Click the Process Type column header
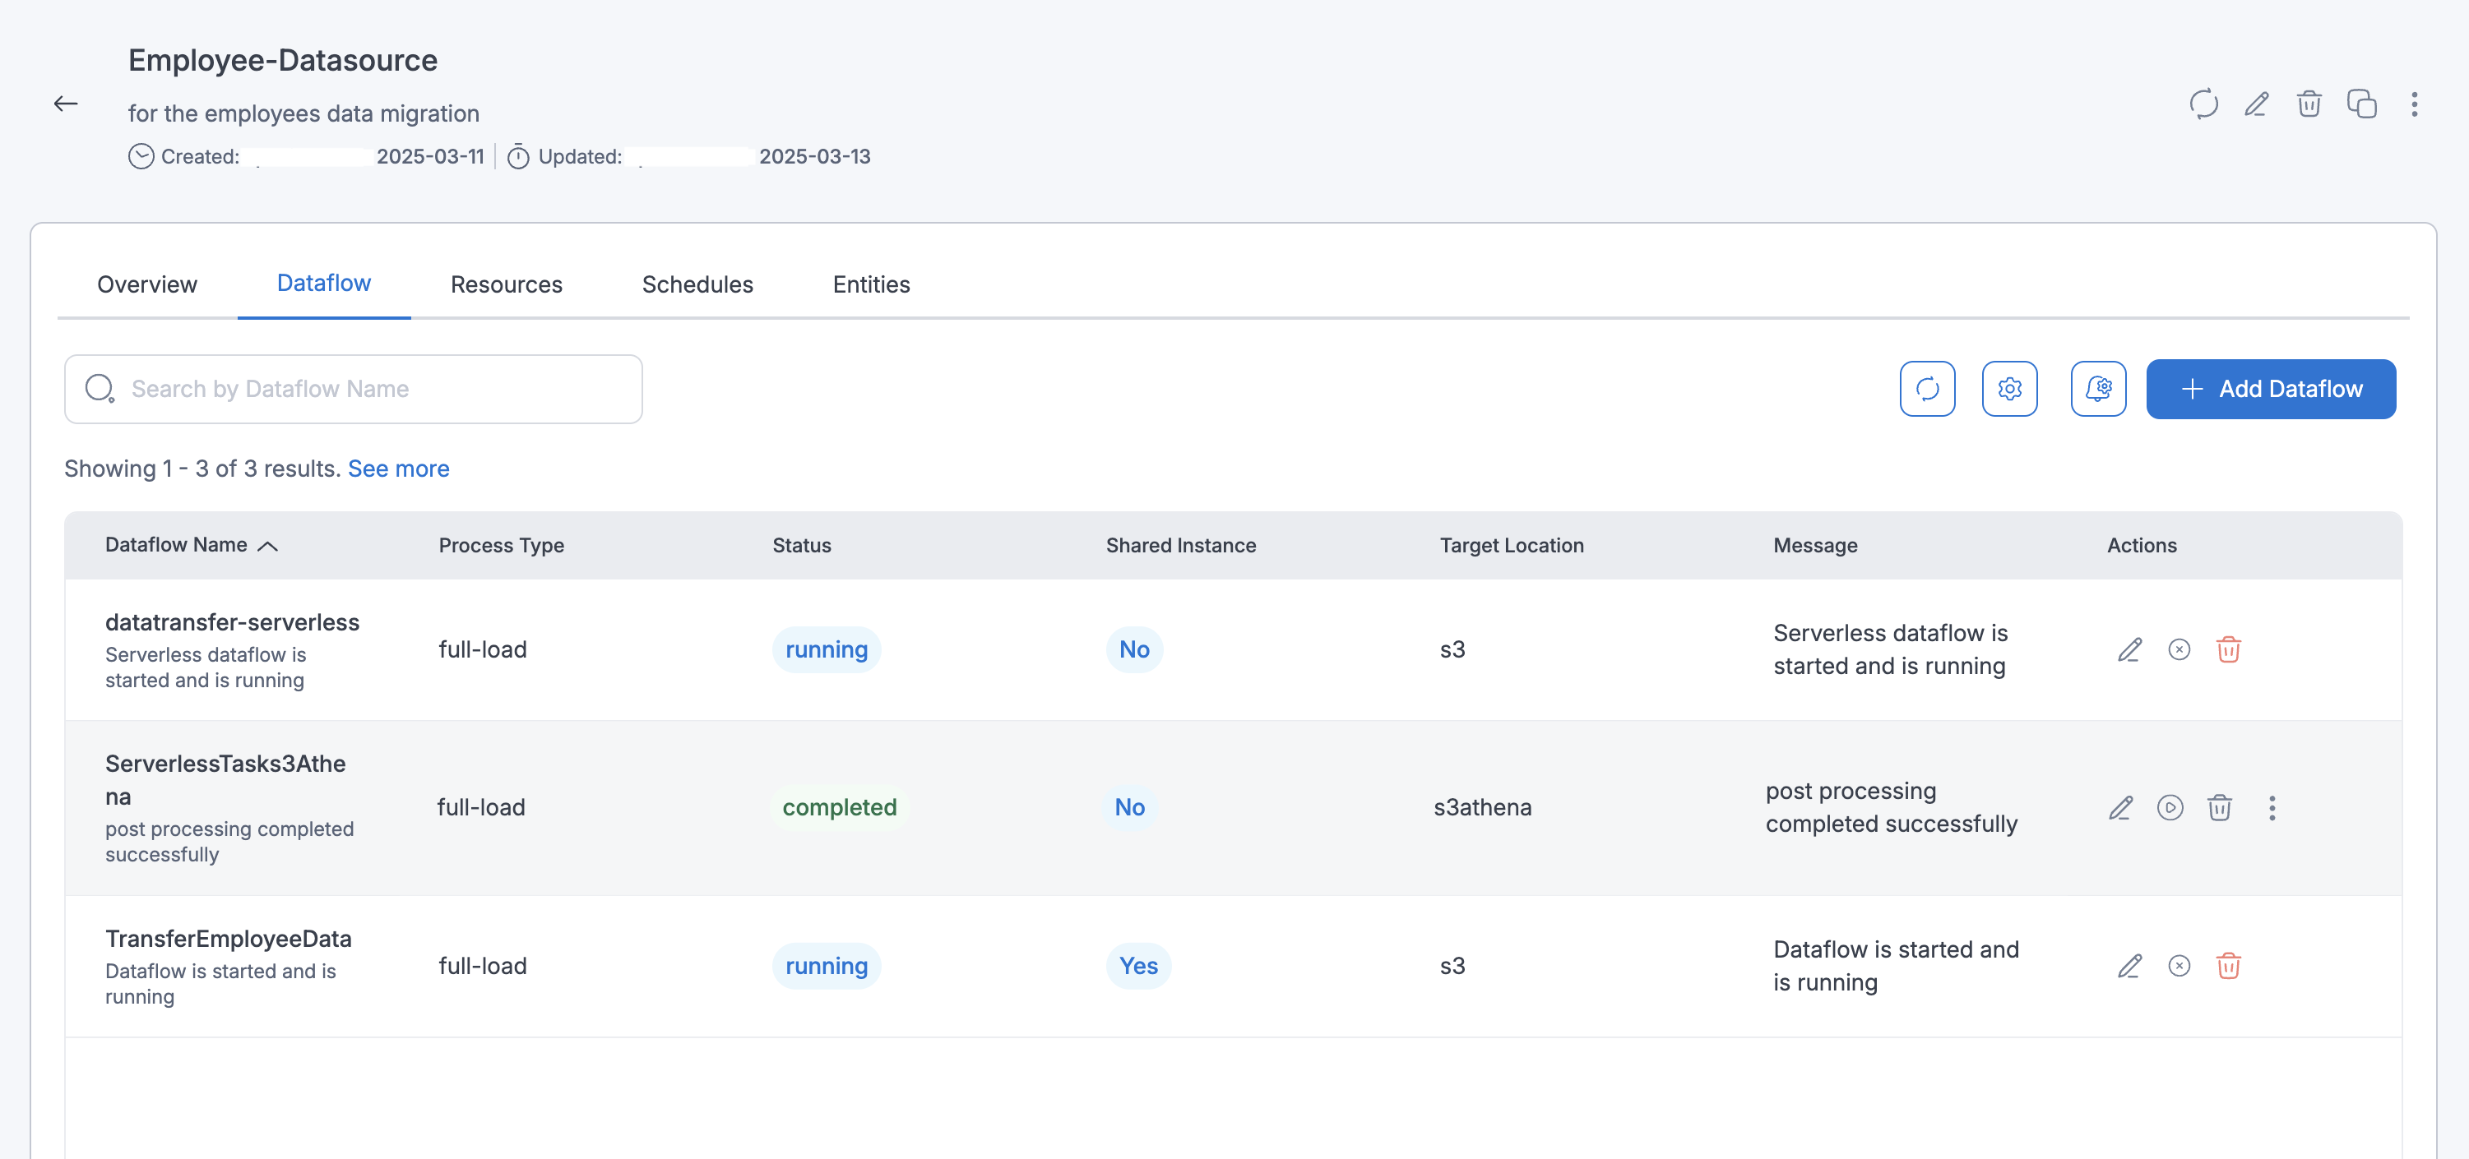This screenshot has width=2469, height=1159. tap(501, 545)
